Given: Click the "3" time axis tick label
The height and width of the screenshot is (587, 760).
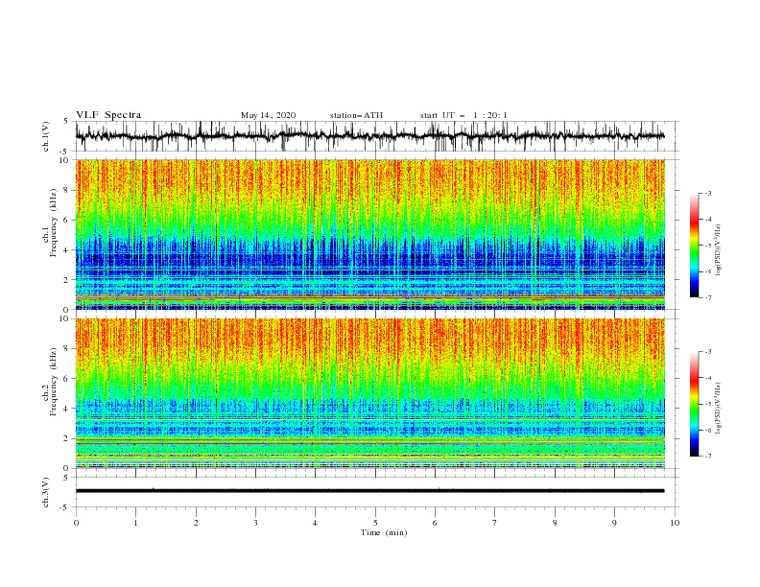Looking at the screenshot, I should [x=255, y=523].
